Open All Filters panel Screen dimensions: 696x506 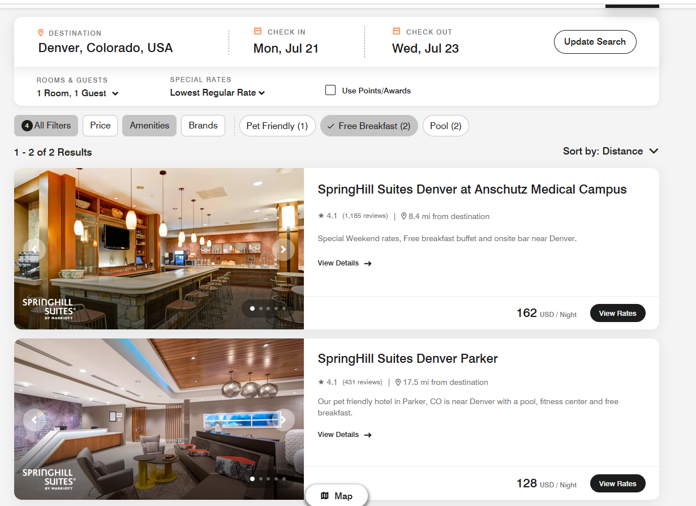[x=46, y=126]
